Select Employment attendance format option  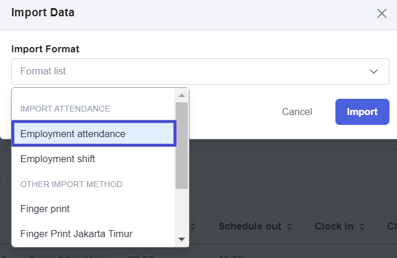94,134
